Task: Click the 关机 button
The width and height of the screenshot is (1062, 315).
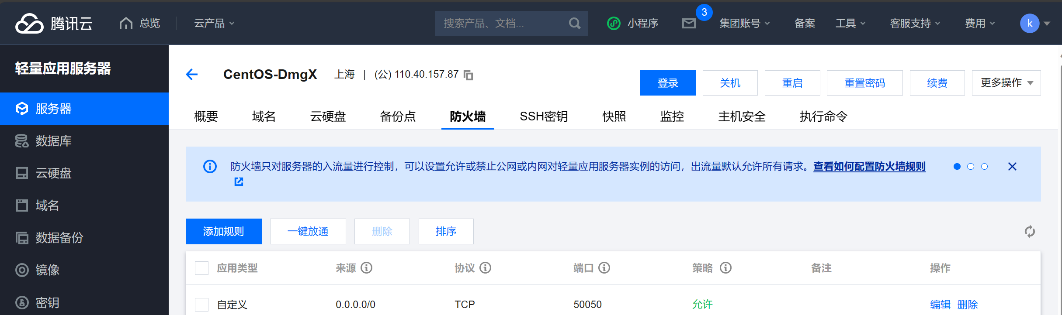Action: pyautogui.click(x=730, y=83)
